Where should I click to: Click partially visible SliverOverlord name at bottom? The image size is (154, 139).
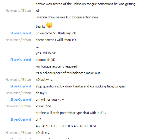click(x=20, y=138)
